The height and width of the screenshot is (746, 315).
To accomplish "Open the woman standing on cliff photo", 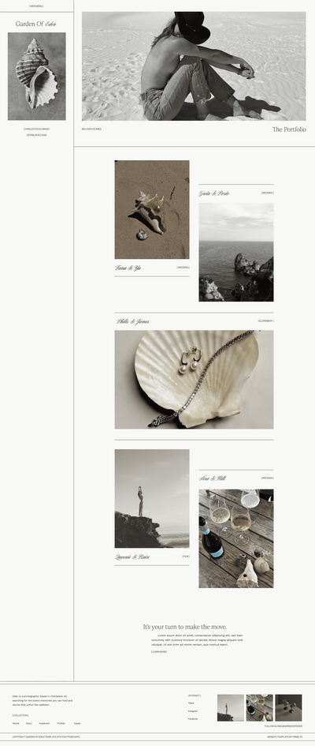I will 152,499.
